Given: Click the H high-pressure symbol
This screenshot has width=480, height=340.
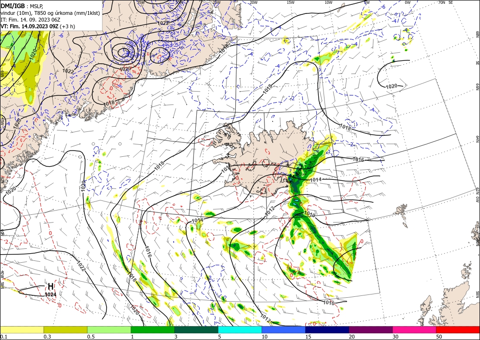Looking at the screenshot, I should click(50, 286).
